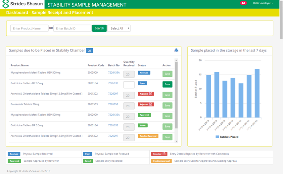The height and width of the screenshot is (174, 283).
Task: Click the print icon in samples panel
Action: tap(176, 50)
